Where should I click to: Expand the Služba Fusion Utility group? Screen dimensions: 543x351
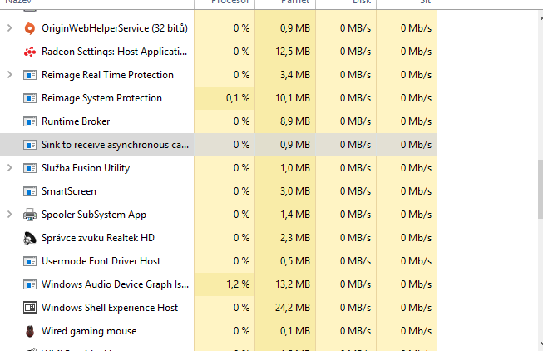coord(9,168)
